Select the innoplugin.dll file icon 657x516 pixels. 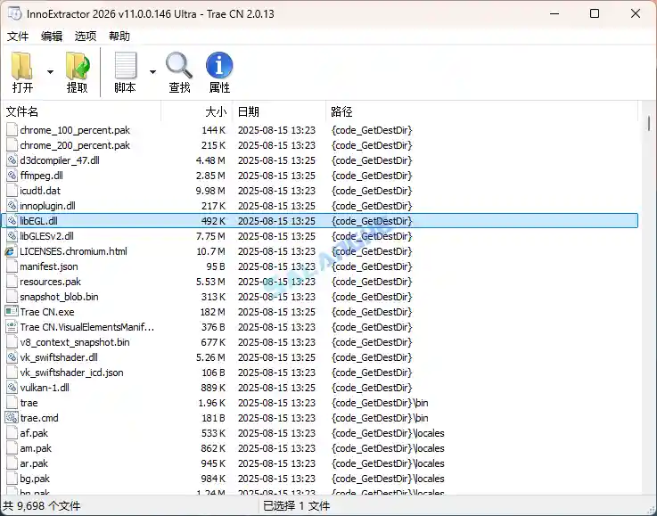coord(12,206)
